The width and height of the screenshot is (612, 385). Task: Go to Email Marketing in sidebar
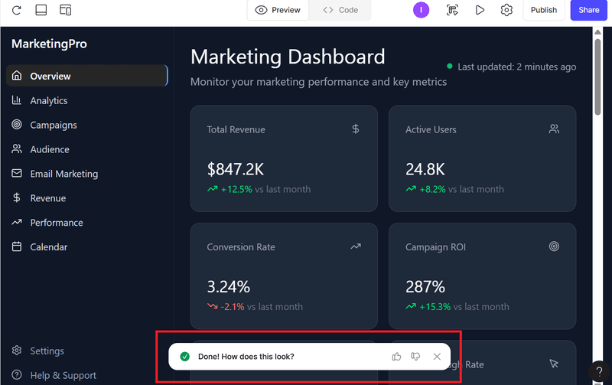coord(63,174)
